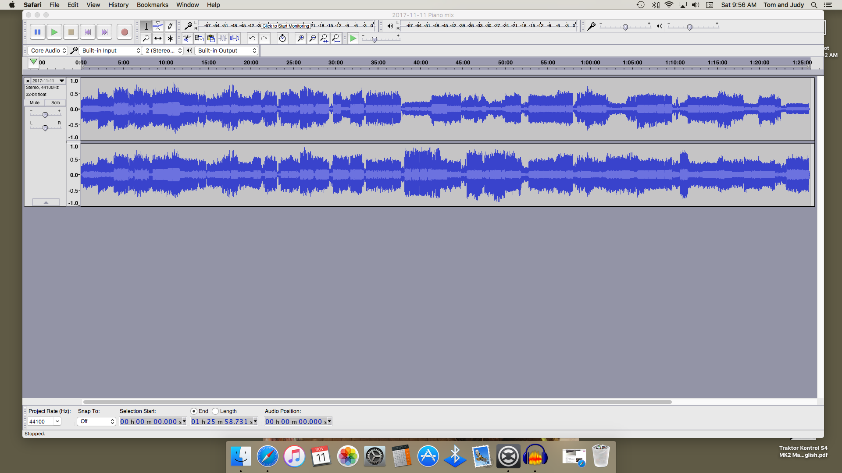Open the recording meter microphone menu
Screen dimensions: 842x473
pos(188,26)
